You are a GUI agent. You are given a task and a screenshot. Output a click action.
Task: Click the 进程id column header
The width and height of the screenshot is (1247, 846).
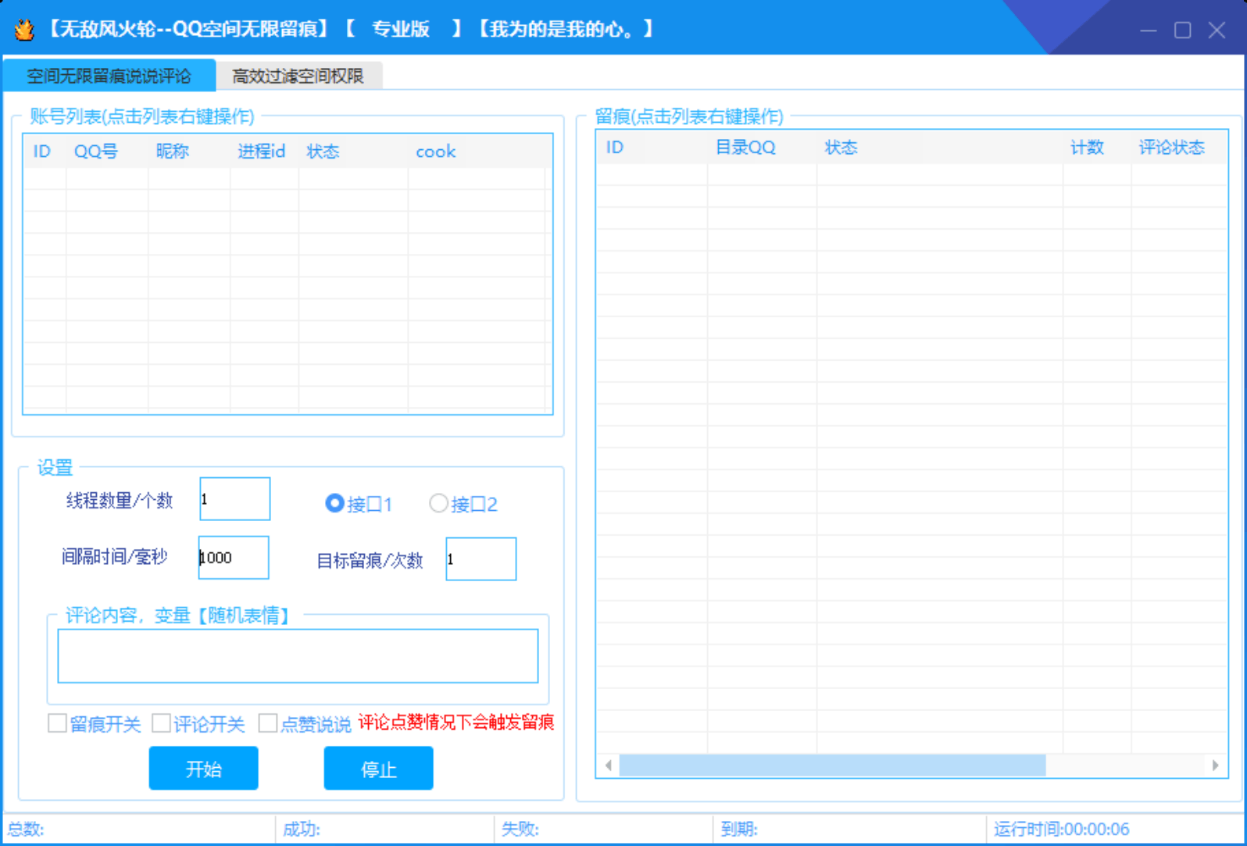(x=264, y=151)
